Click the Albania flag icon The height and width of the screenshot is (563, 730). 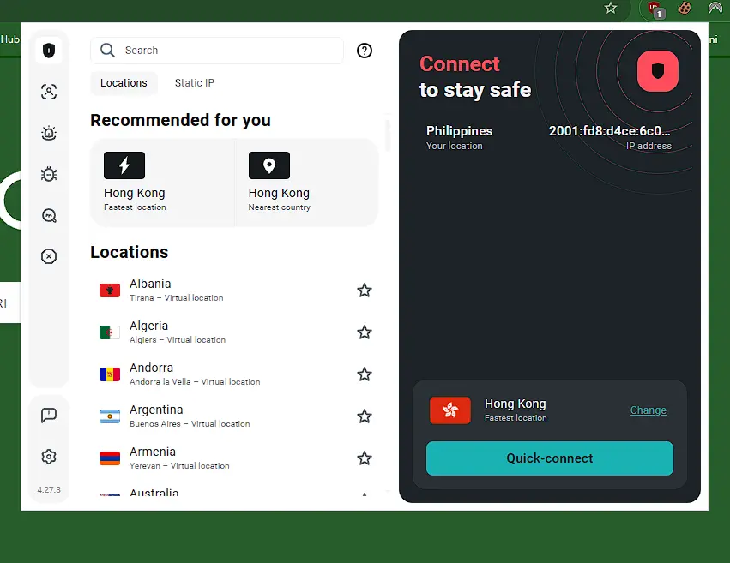click(110, 290)
